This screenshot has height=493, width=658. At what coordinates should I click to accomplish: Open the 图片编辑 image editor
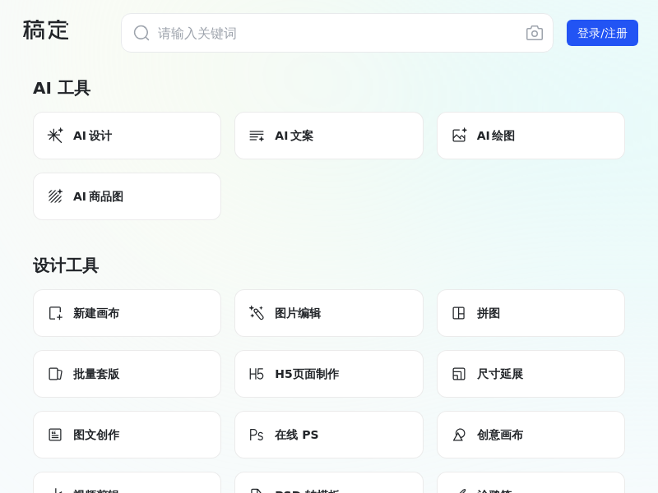pos(328,313)
